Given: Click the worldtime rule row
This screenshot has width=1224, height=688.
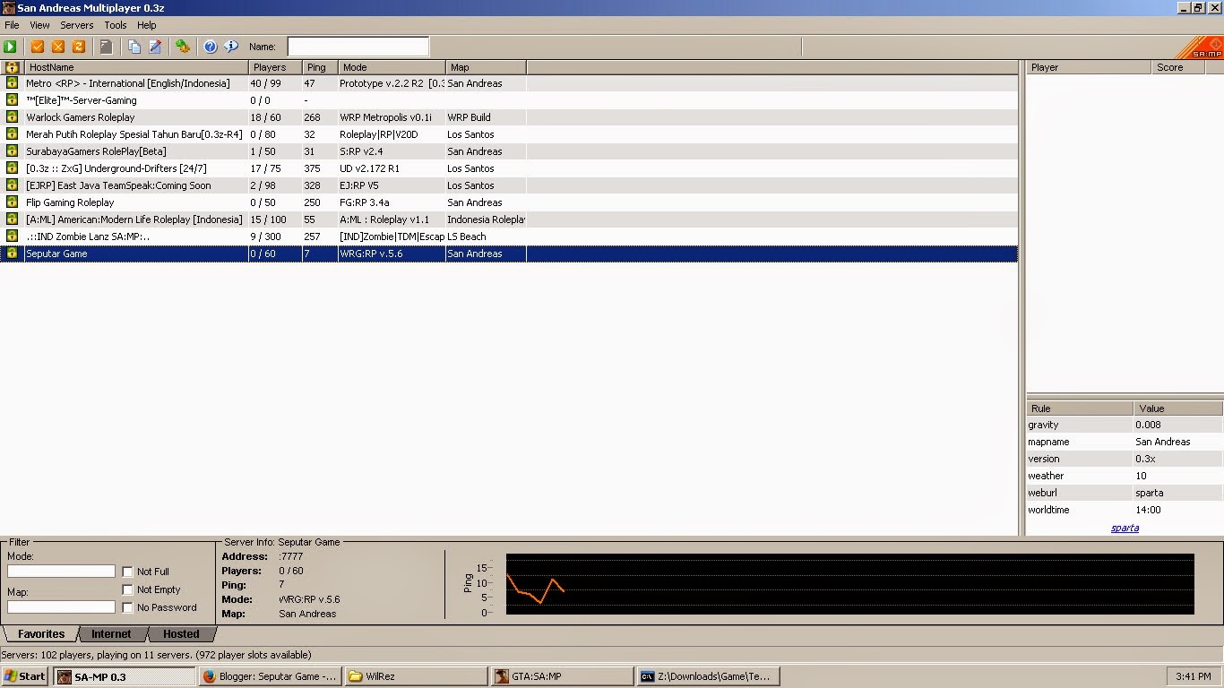Looking at the screenshot, I should 1125,510.
